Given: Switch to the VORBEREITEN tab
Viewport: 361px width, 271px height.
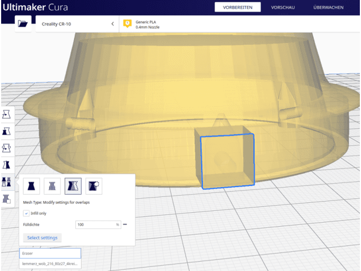Looking at the screenshot, I should [237, 7].
